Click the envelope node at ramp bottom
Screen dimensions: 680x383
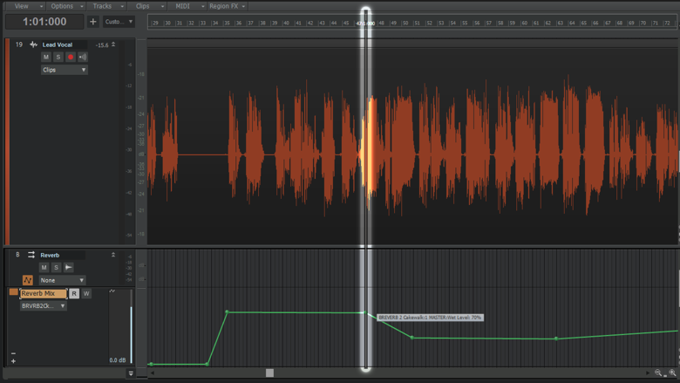[207, 364]
